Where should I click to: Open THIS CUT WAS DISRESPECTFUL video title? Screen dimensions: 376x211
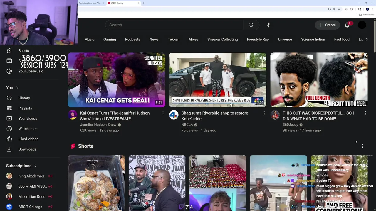pyautogui.click(x=318, y=116)
